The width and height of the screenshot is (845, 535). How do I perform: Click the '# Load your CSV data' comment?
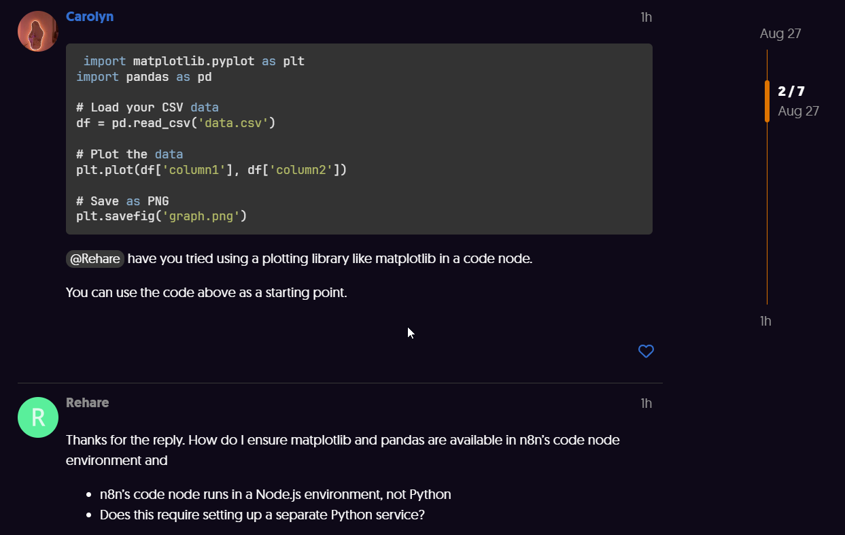click(148, 107)
